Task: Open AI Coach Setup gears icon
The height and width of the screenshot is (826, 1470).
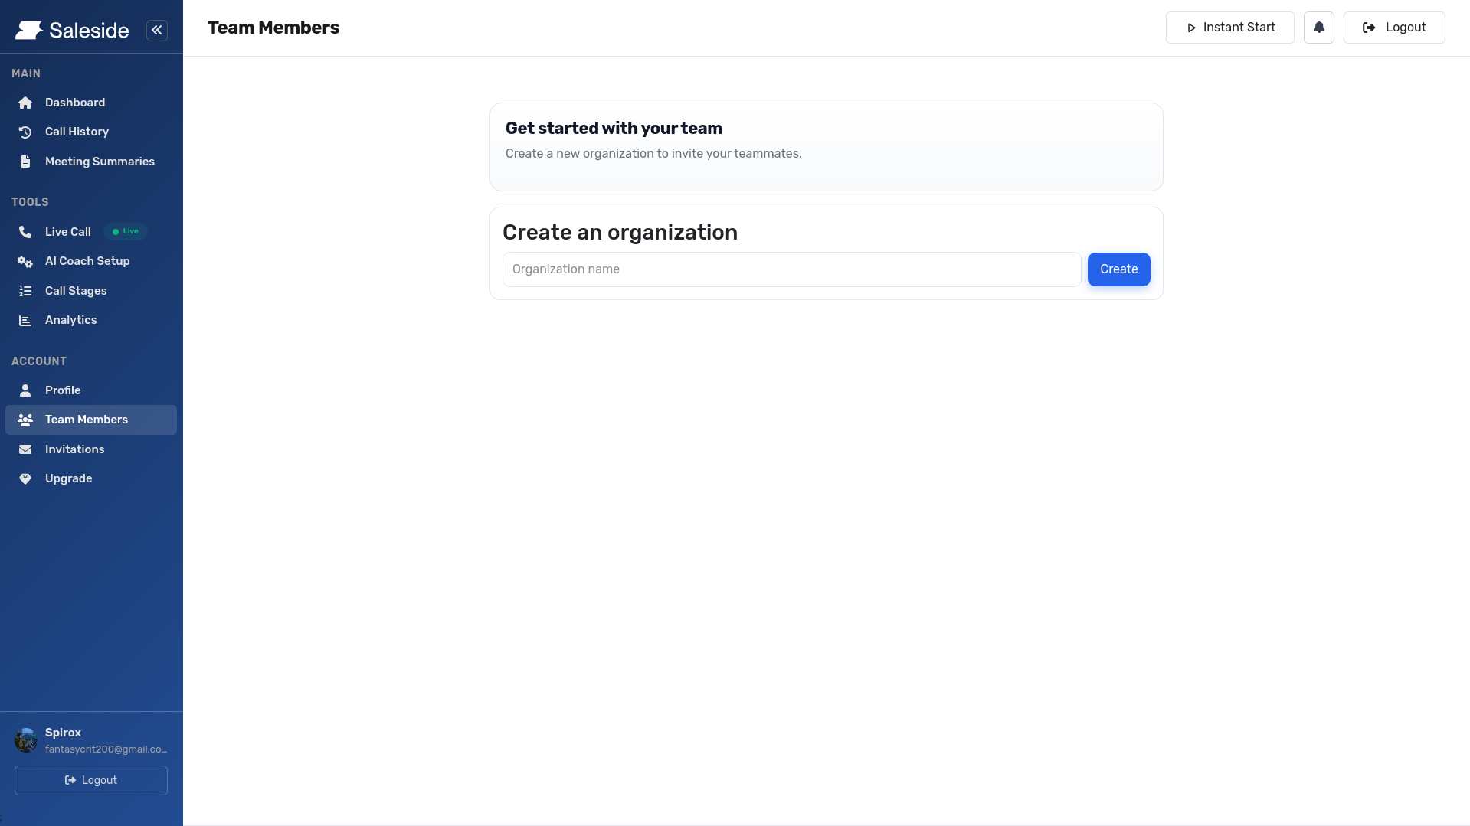Action: tap(25, 261)
